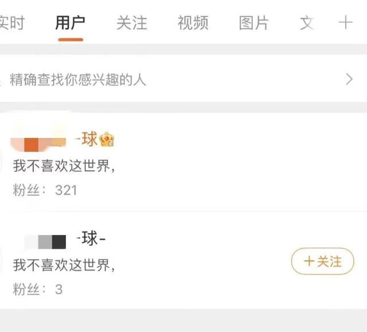Viewport: 367px width, 332px height.
Task: Open second user's profile name -球-
Action: (x=91, y=238)
